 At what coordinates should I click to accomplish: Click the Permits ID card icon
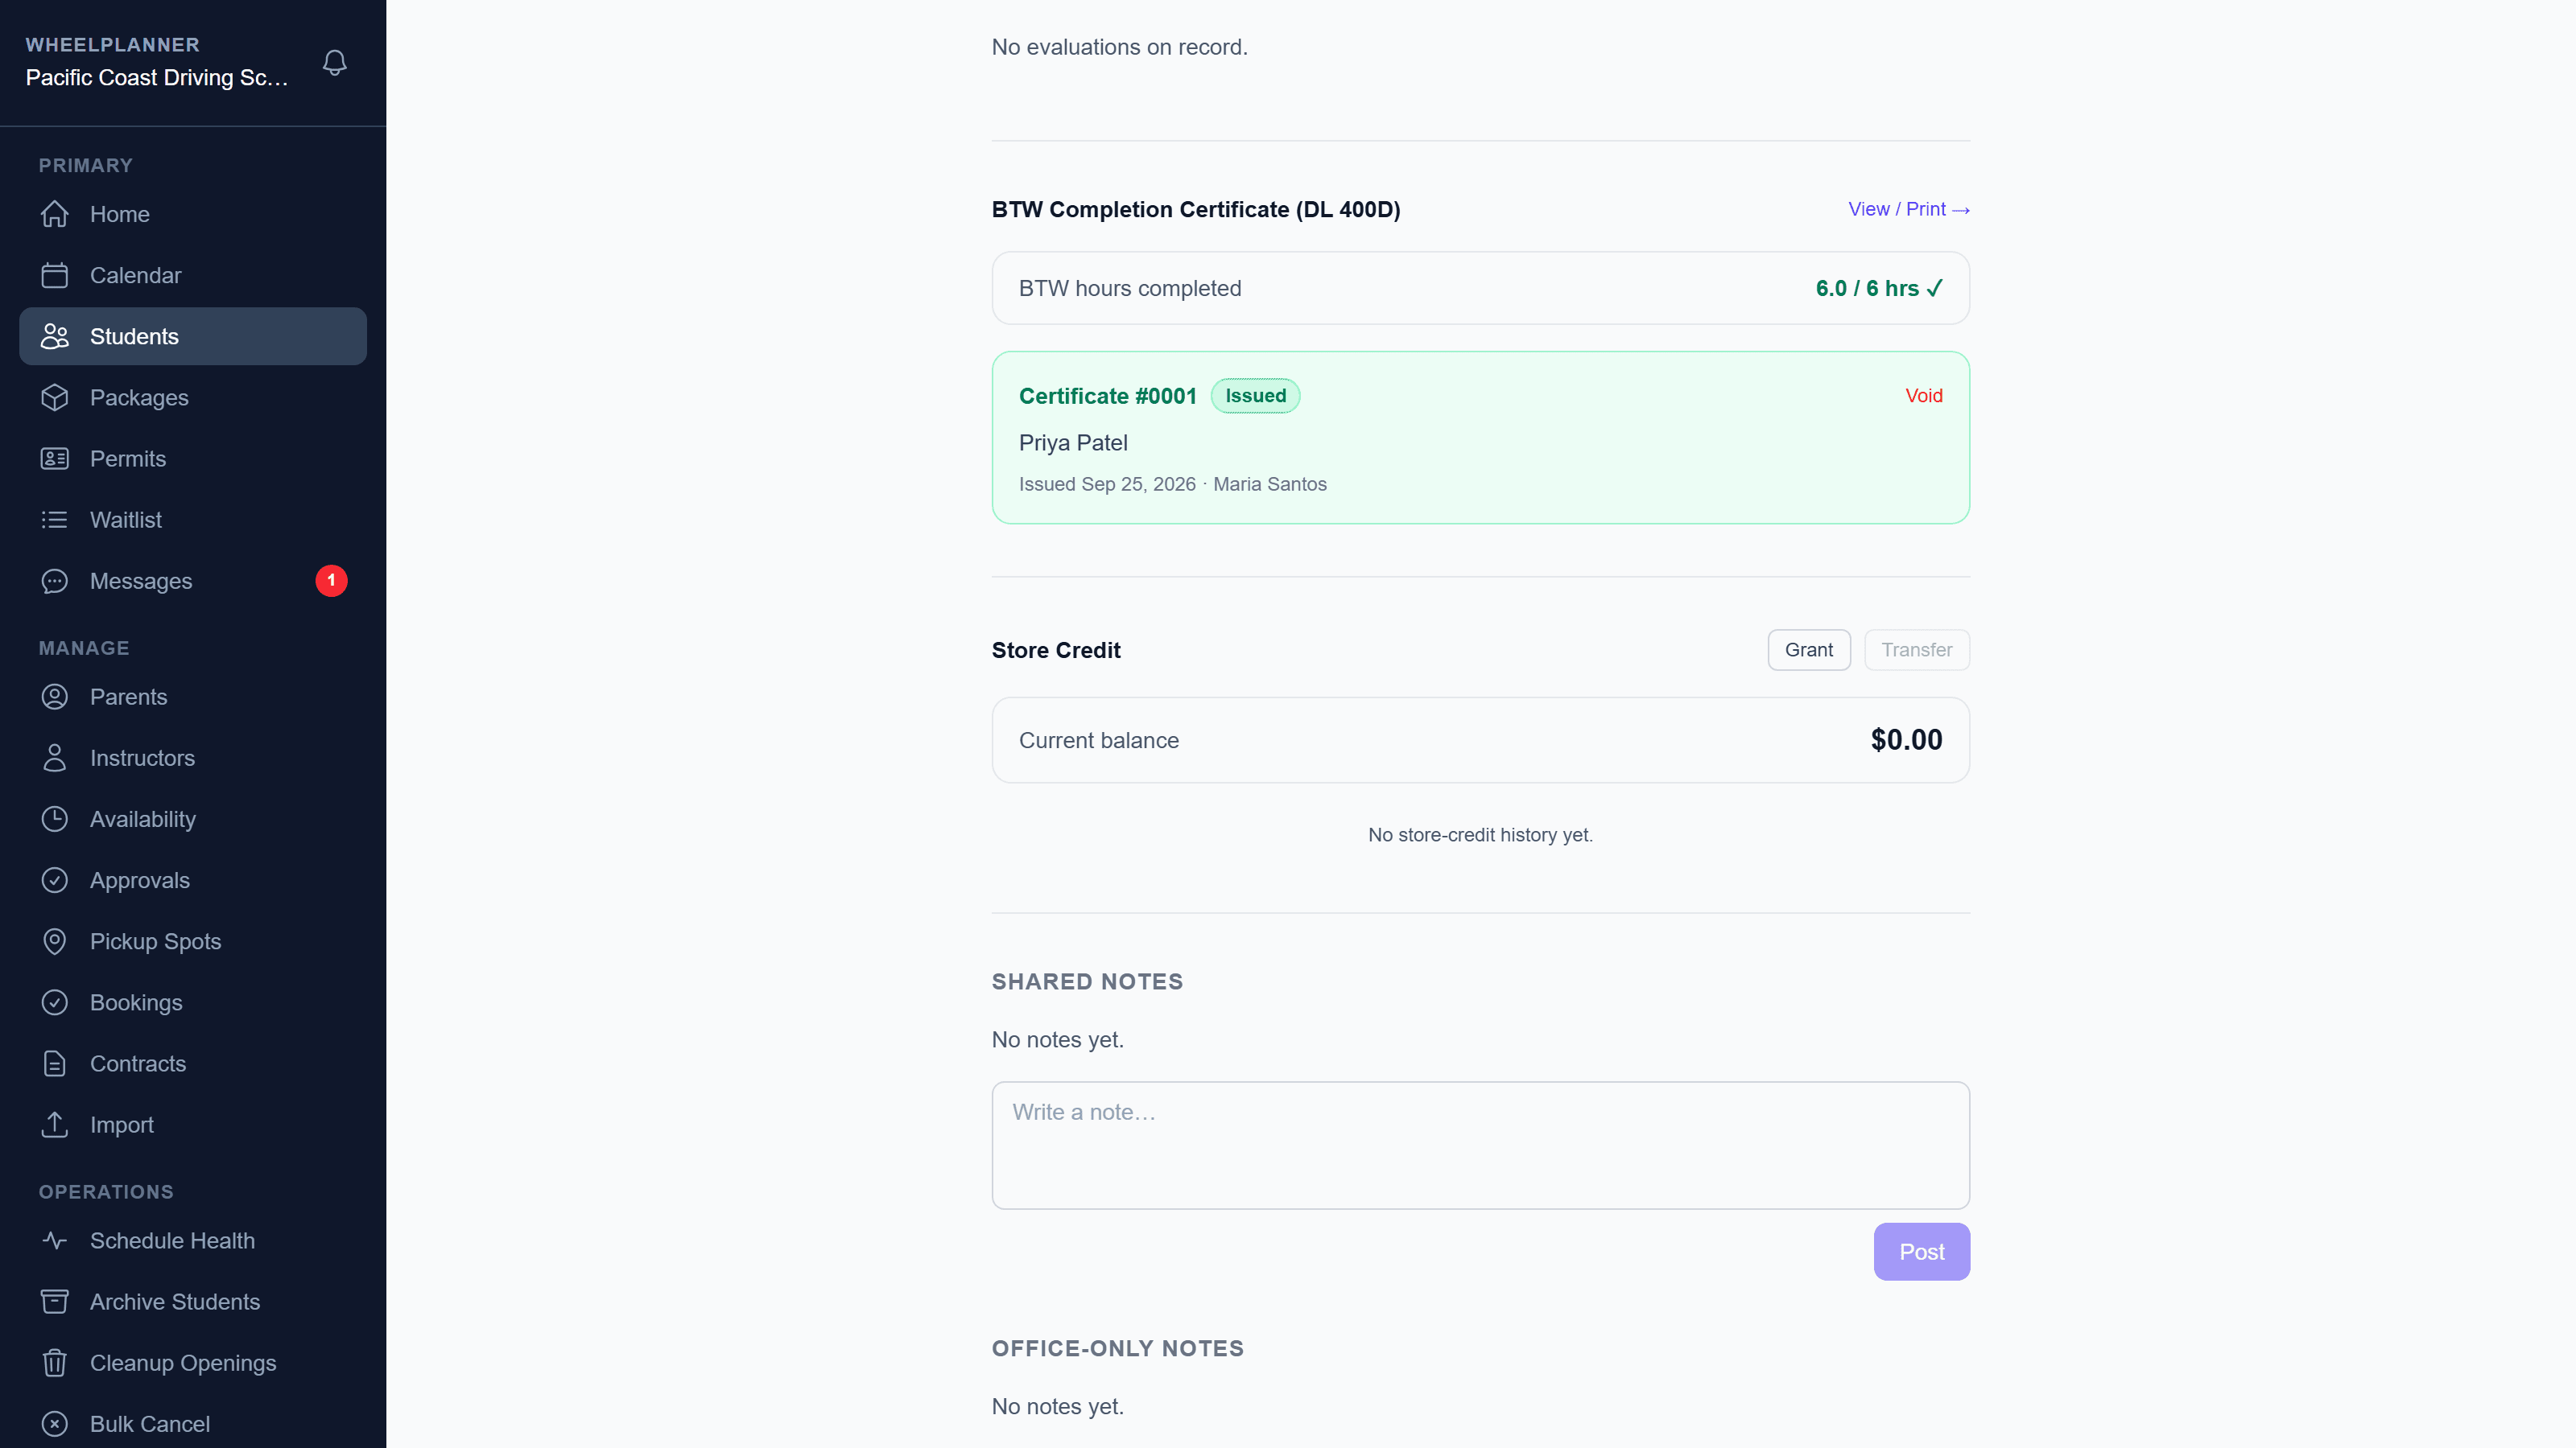point(55,459)
